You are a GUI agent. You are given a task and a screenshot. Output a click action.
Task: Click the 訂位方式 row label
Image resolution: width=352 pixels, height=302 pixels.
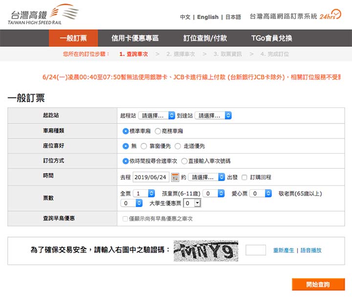pos(54,161)
